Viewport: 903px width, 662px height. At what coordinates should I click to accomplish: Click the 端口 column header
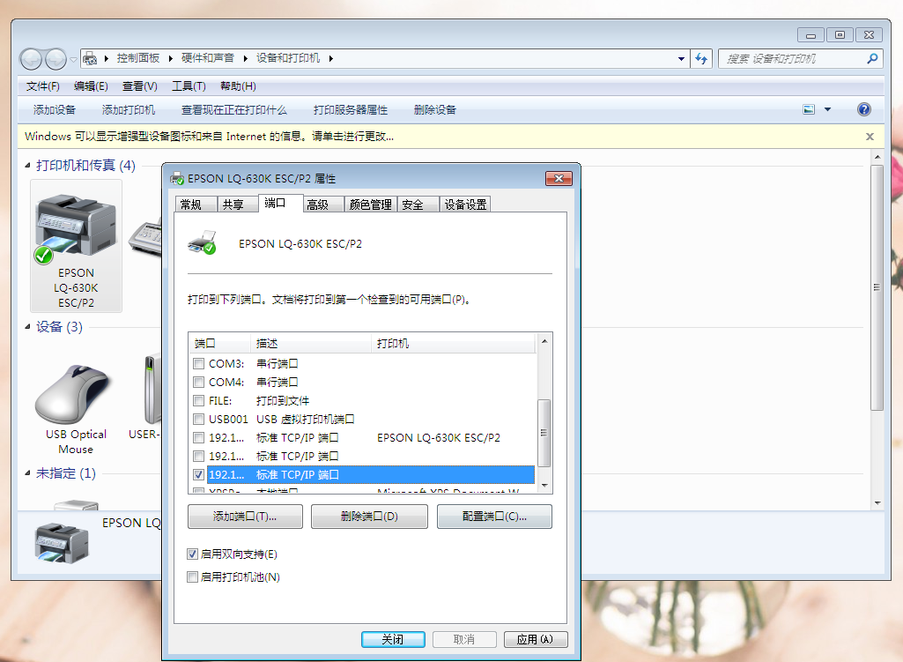[x=220, y=344]
